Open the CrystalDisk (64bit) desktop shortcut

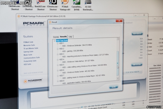(77, 5)
